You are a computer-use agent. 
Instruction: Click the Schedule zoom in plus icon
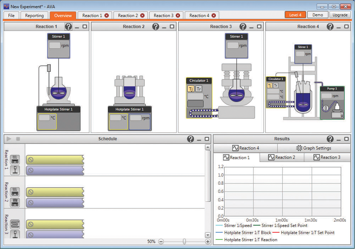coord(208,242)
